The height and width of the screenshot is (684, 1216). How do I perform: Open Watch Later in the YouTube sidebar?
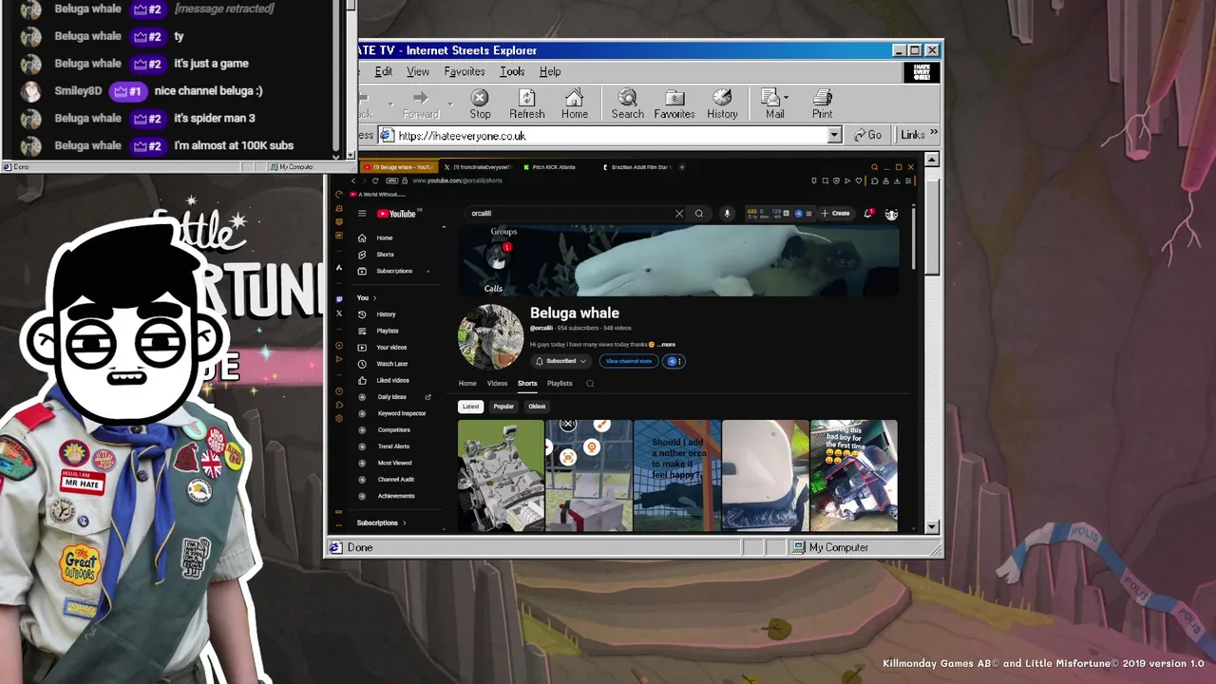coord(391,364)
